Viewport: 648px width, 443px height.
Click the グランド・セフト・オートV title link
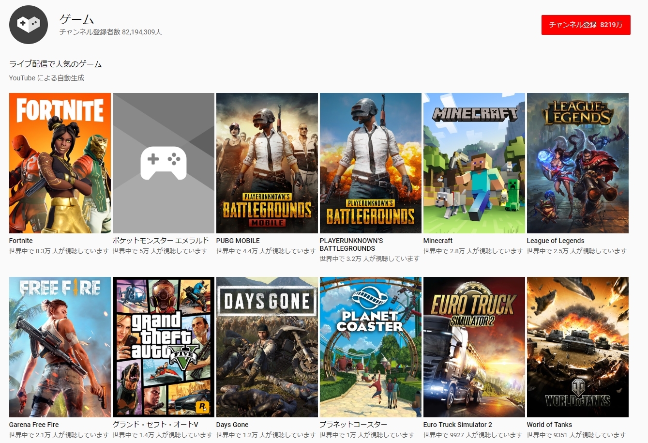[x=155, y=425]
